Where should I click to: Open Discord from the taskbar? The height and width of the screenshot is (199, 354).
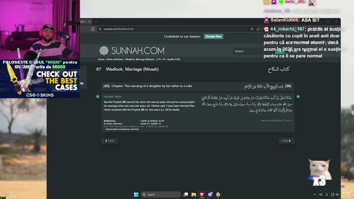tap(210, 195)
